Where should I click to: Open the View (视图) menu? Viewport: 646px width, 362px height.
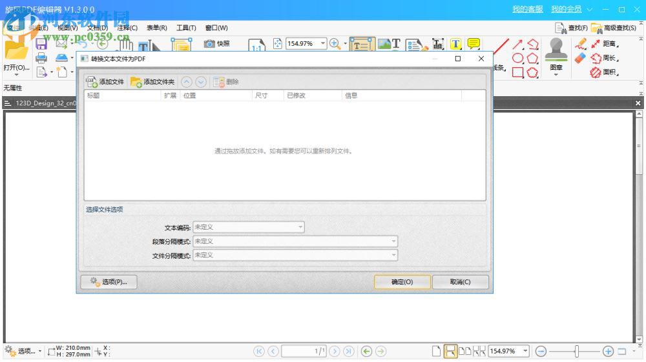(x=68, y=28)
